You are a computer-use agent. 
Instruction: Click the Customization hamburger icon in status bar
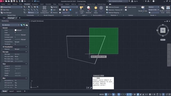coord(170,94)
